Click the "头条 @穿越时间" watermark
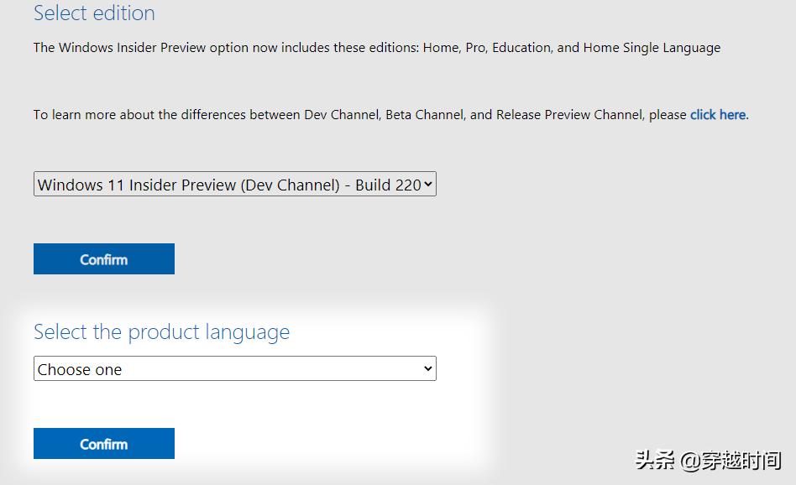The height and width of the screenshot is (485, 796). (708, 460)
